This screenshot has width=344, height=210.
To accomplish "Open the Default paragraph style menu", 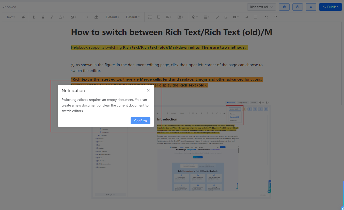I will click(x=113, y=17).
